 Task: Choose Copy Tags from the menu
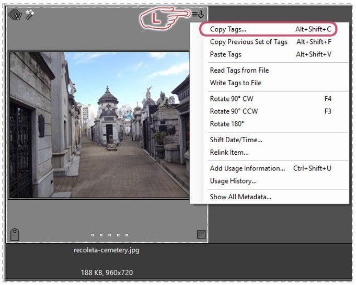pos(228,29)
